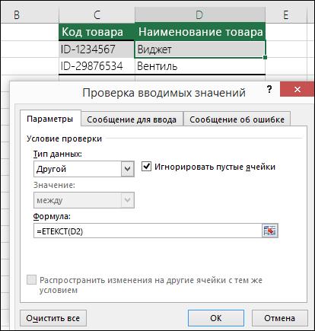
Task: Click the Отмена button
Action: [279, 318]
